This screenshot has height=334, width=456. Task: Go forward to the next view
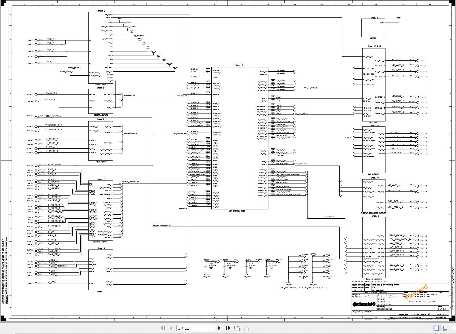click(x=245, y=328)
